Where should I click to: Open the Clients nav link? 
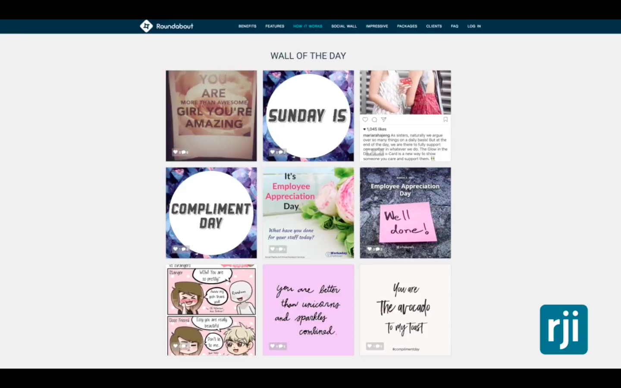434,26
